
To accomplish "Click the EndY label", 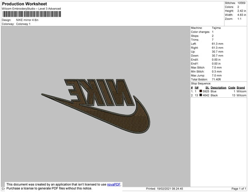I will point(195,64).
